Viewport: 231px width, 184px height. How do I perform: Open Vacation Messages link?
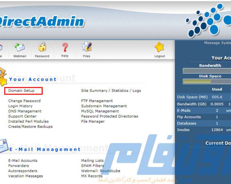(x=26, y=176)
